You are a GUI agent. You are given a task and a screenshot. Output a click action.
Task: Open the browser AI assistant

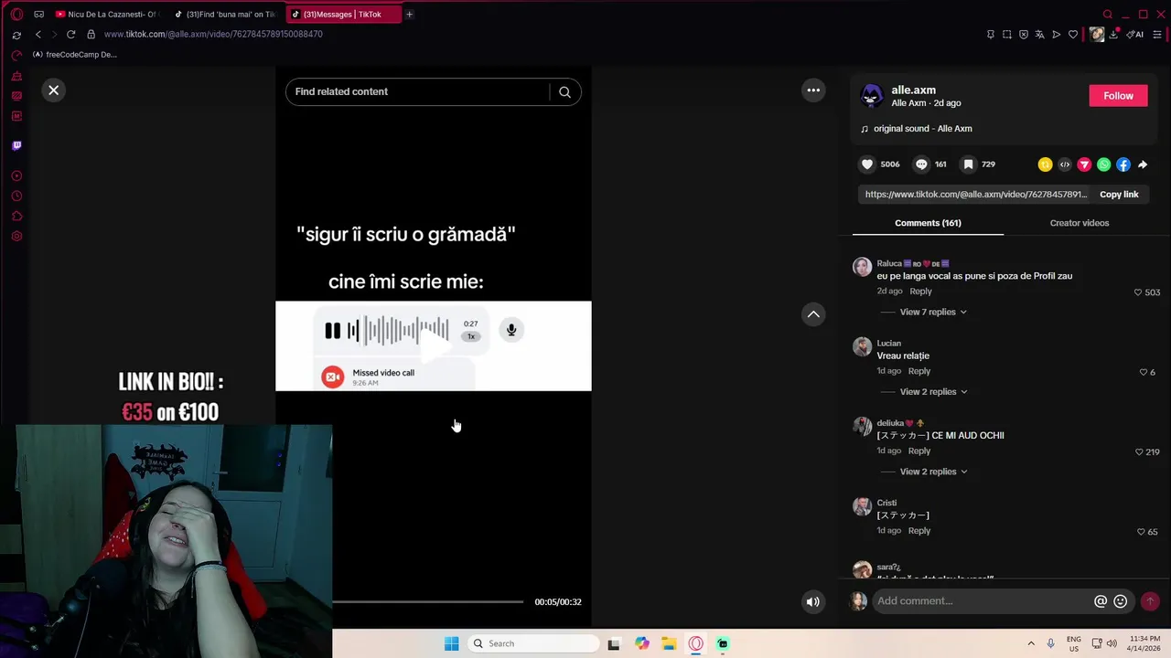1135,35
